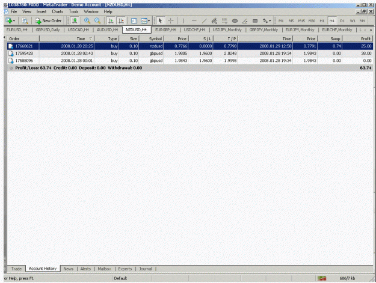Image resolution: width=376 pixels, height=283 pixels.
Task: Select the Angle drawing tool
Action: pos(245,21)
